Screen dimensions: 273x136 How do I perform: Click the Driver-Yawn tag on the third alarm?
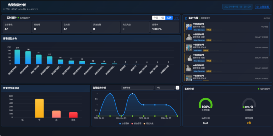pos(197,50)
